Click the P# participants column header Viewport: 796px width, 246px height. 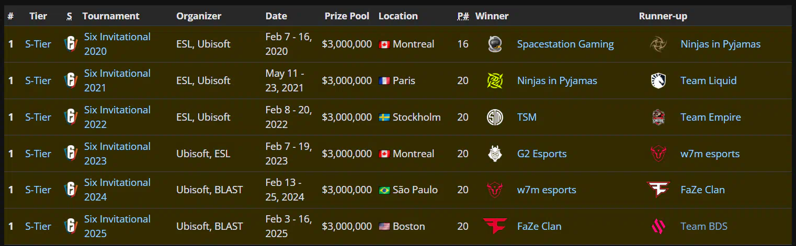point(463,16)
